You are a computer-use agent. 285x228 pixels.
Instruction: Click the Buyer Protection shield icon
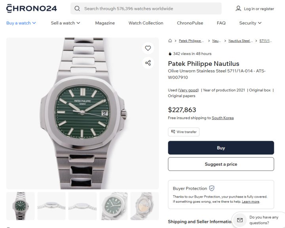(212, 189)
